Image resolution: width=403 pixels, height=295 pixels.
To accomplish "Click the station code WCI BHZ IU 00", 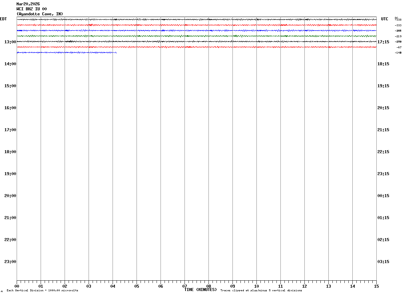I will click(32, 9).
